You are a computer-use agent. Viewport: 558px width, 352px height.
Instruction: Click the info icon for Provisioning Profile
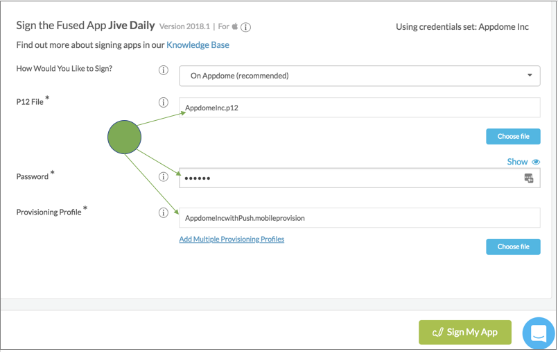(x=164, y=212)
